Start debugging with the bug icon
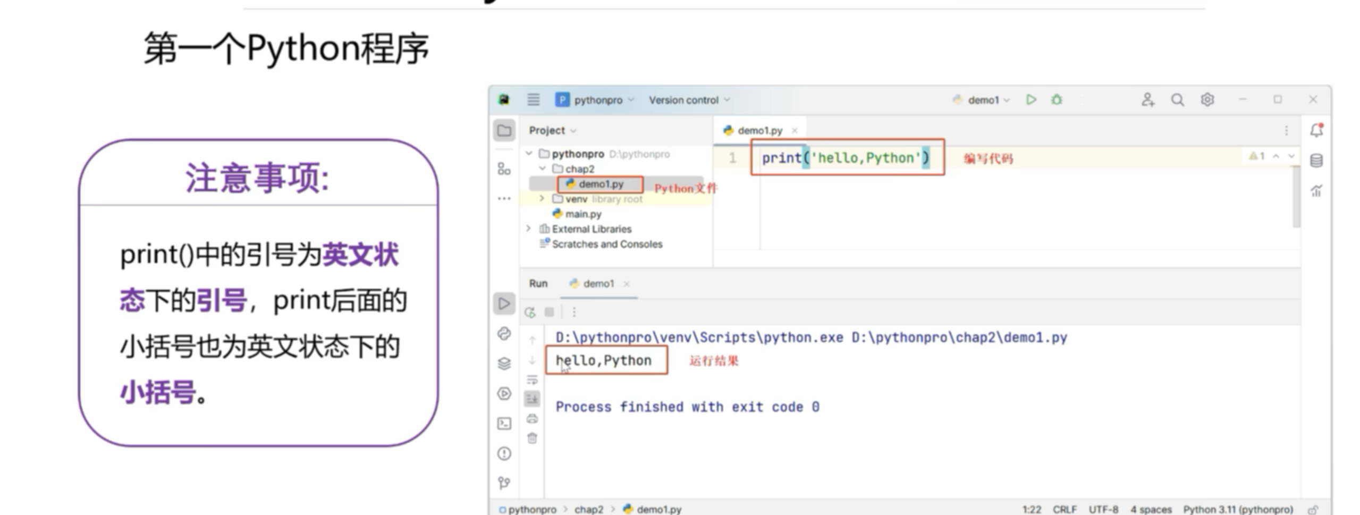Viewport: 1360px width, 515px height. [1057, 99]
